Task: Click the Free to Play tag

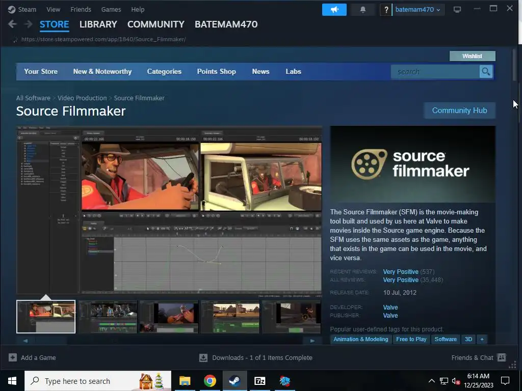Action: click(x=411, y=339)
